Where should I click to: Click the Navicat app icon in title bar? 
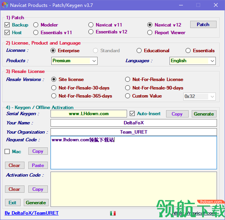(x=5, y=5)
